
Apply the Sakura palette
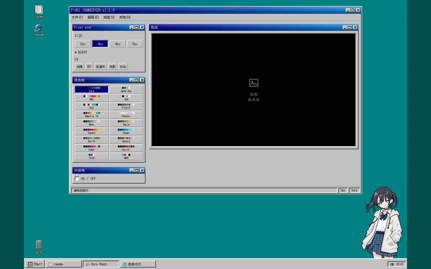[126, 140]
